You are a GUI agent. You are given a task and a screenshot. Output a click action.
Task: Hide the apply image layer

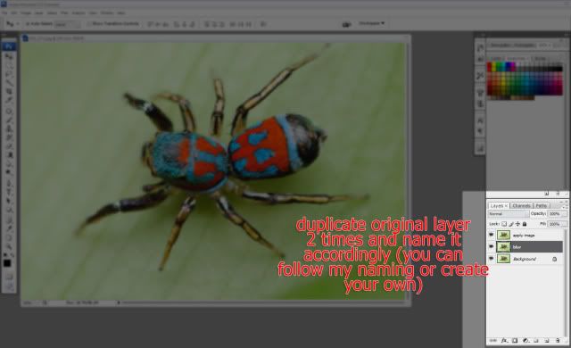click(491, 236)
